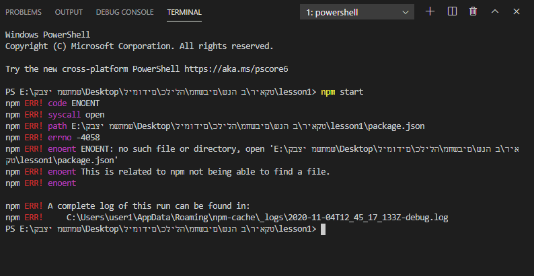This screenshot has height=276, width=534.
Task: Select the TERMINAL tab
Action: point(184,12)
